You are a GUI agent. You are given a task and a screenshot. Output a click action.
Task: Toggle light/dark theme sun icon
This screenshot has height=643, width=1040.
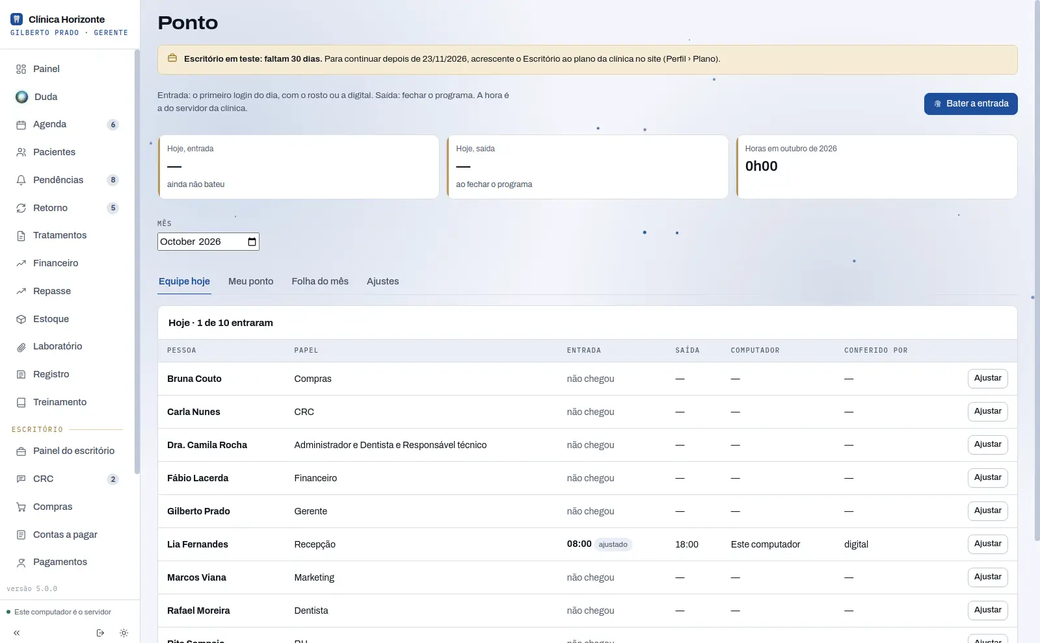tap(124, 633)
